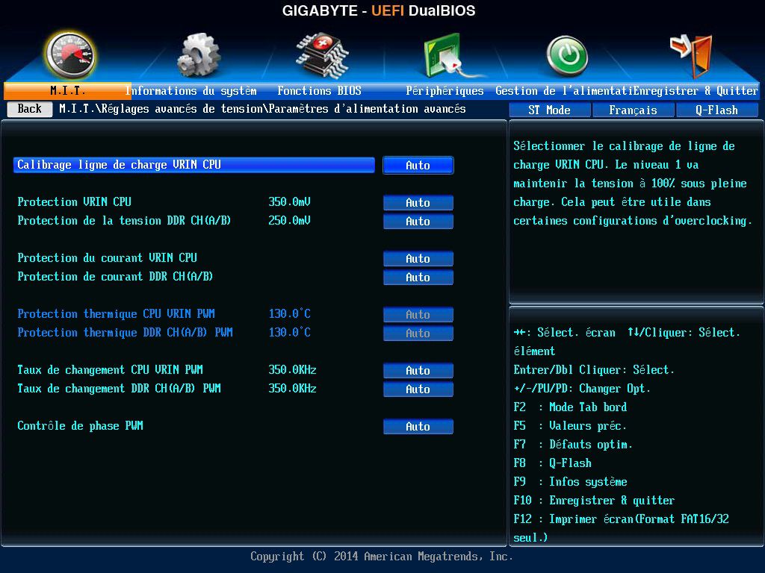The width and height of the screenshot is (765, 573).
Task: Click the Copyright 2014 American Megatrends text
Action: (382, 557)
